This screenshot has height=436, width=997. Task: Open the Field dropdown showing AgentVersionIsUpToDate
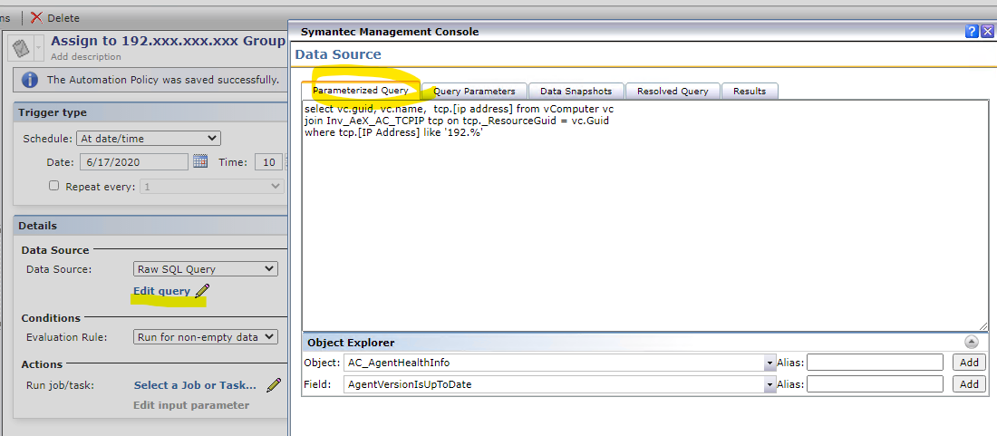559,384
